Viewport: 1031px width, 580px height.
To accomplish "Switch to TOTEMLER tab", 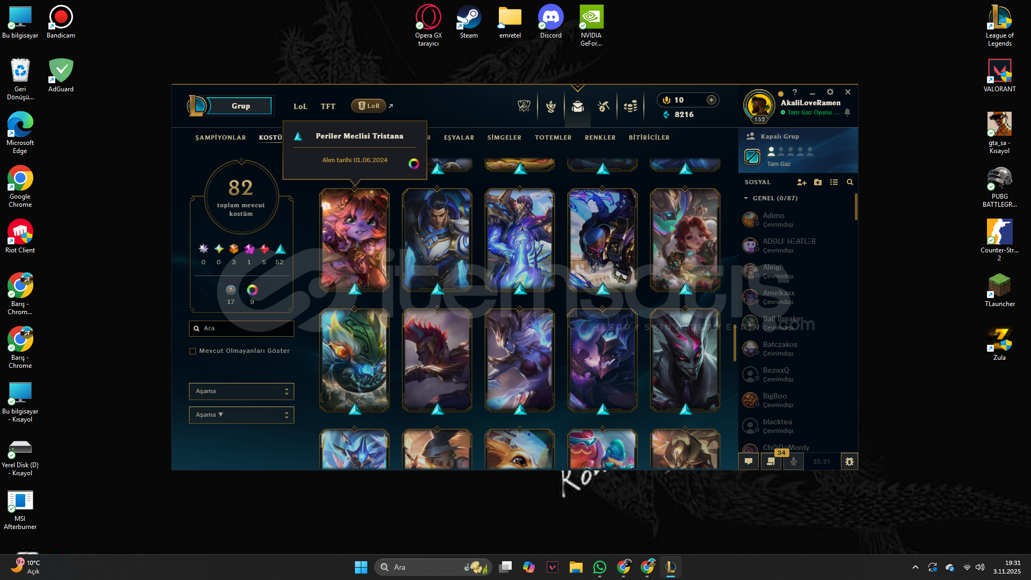I will [x=553, y=138].
